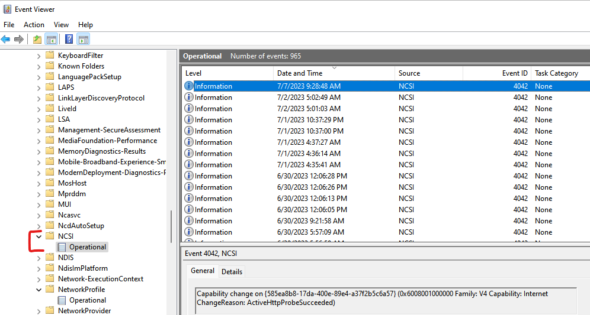Select the Ncasvc tree item

[69, 215]
